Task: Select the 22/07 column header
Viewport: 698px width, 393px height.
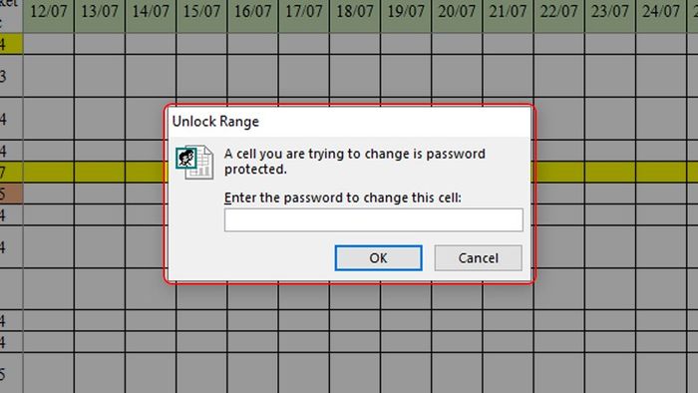Action: pos(558,13)
